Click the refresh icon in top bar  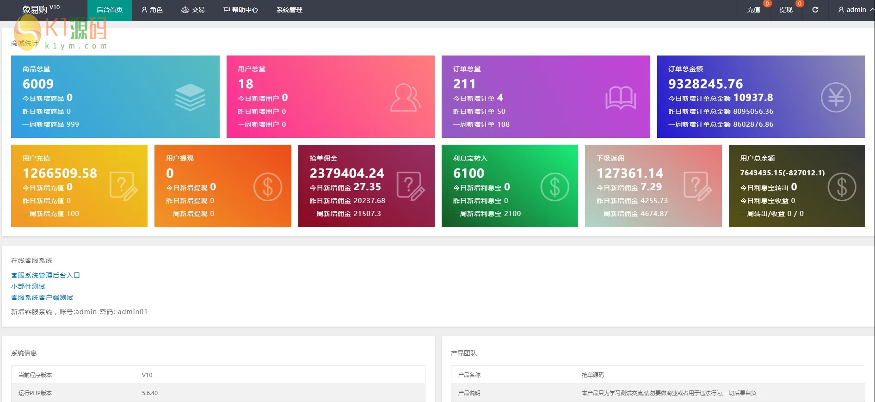[815, 10]
